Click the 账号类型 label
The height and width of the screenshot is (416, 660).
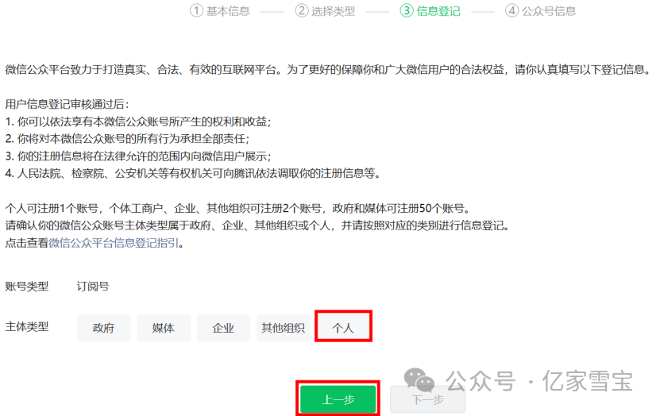coord(27,287)
